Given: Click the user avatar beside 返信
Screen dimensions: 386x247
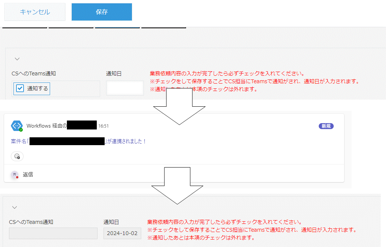Looking at the screenshot, I should [x=15, y=175].
